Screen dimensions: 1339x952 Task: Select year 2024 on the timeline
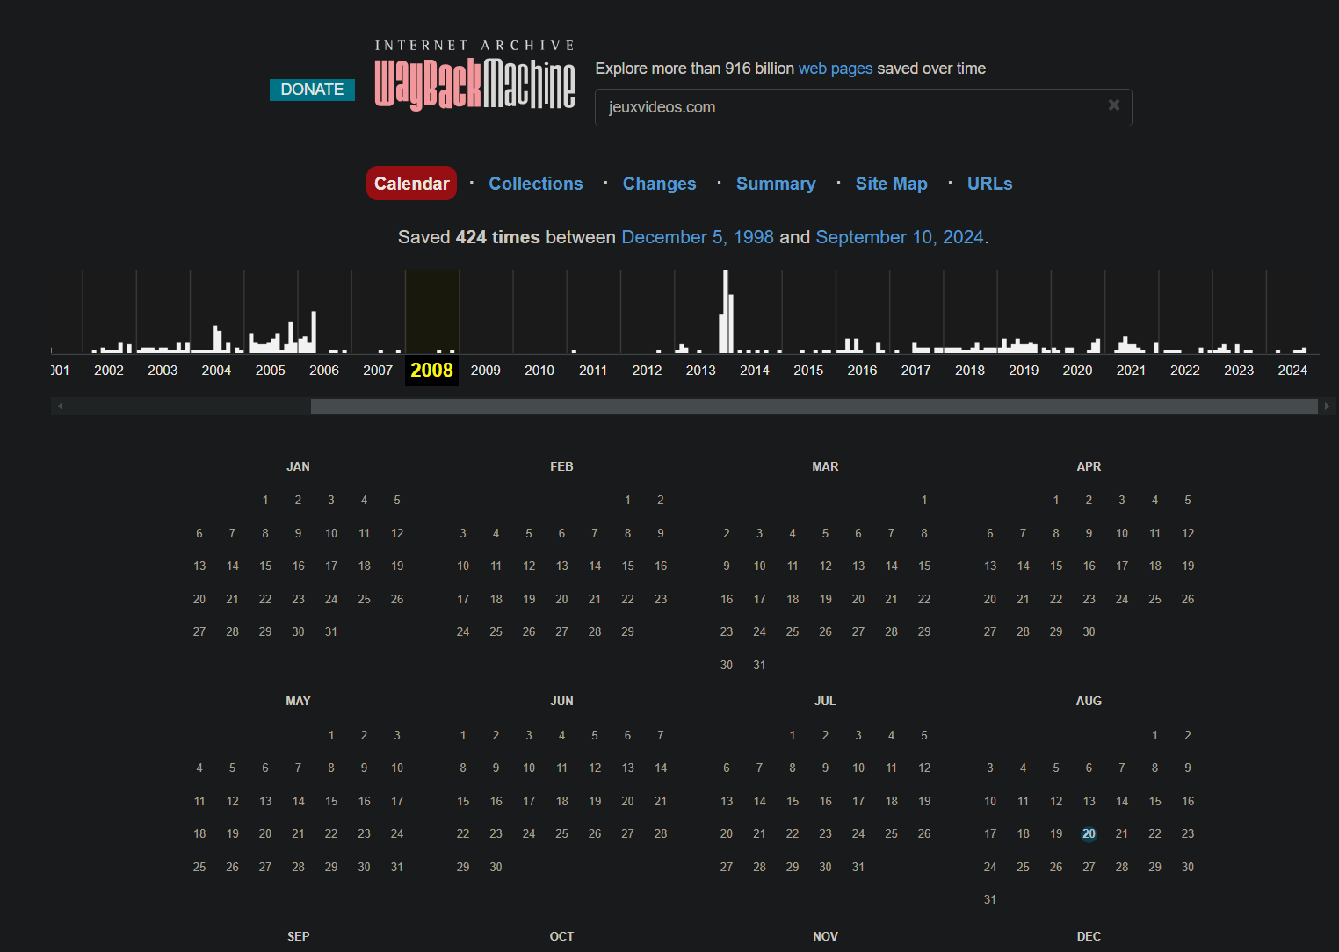[x=1292, y=371]
